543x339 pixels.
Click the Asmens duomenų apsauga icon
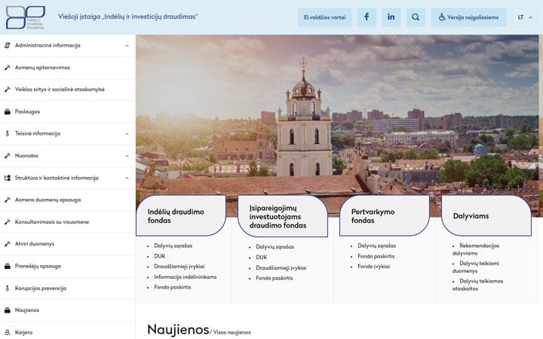(x=8, y=200)
